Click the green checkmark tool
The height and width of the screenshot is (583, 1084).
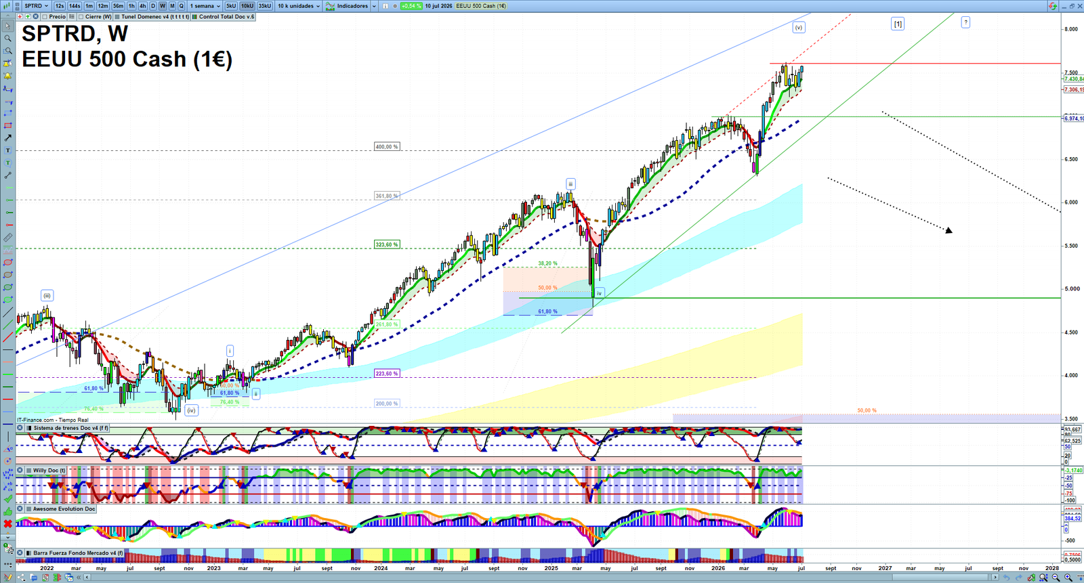click(7, 499)
